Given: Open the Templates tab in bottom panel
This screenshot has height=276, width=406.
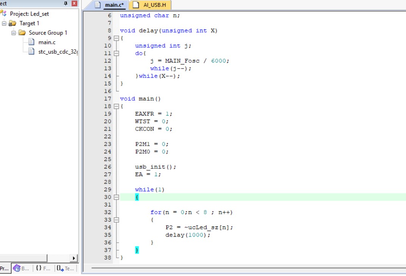Looking at the screenshot, I should [65, 268].
